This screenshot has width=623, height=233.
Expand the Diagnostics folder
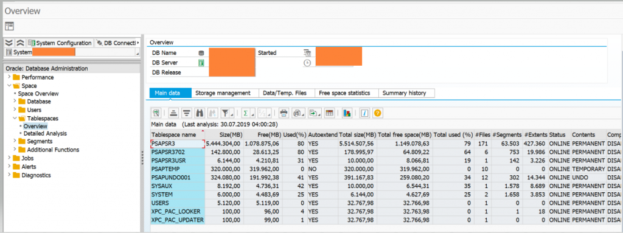pyautogui.click(x=9, y=175)
